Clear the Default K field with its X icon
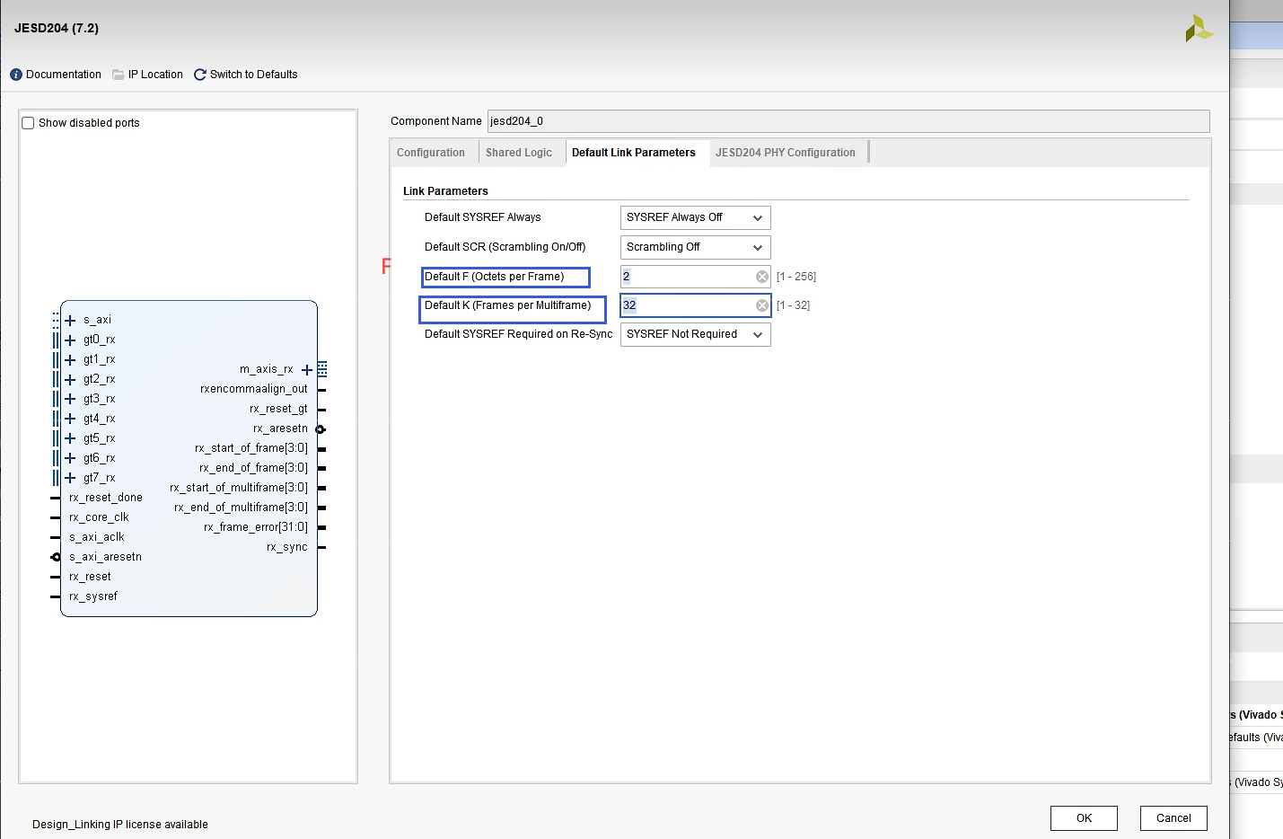Image resolution: width=1283 pixels, height=839 pixels. coord(762,305)
